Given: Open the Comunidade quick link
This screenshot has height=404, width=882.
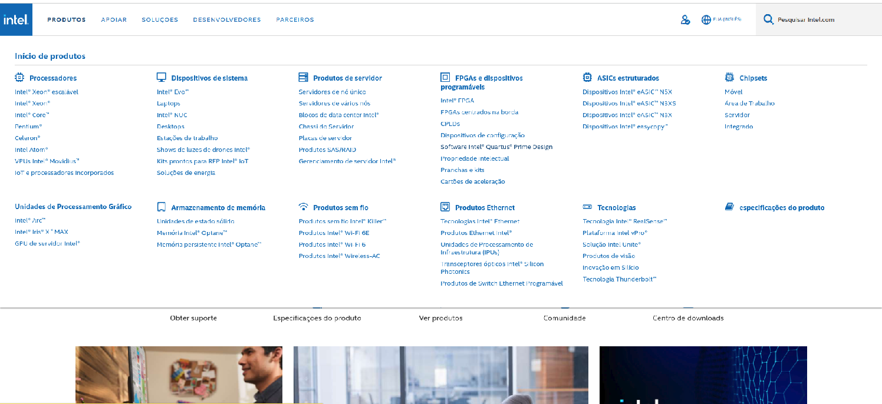Looking at the screenshot, I should coord(565,318).
